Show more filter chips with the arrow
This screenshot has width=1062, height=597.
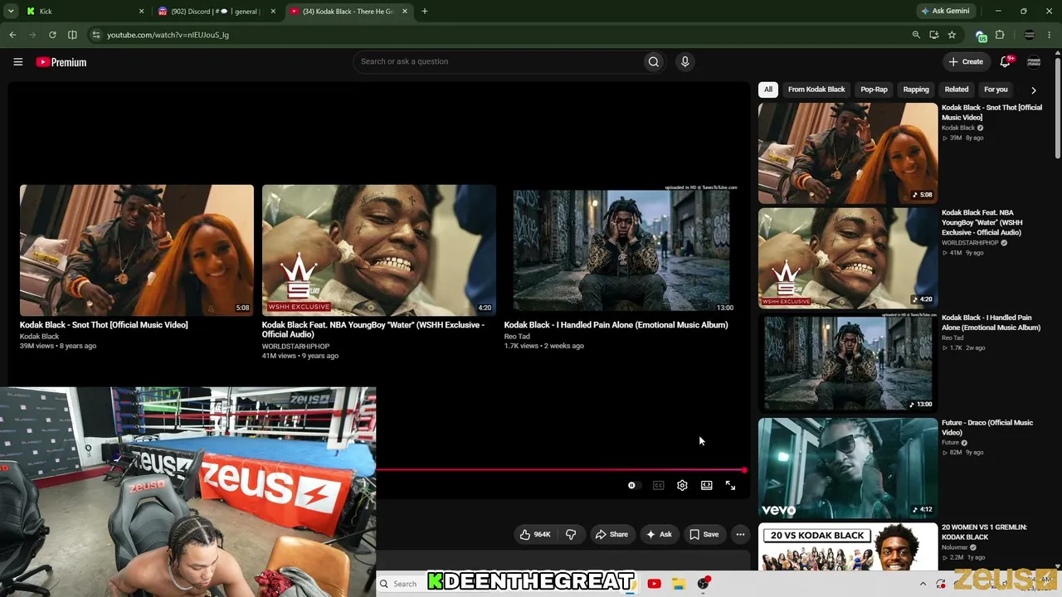pyautogui.click(x=1033, y=90)
